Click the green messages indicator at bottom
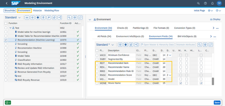225x106 pixels. [8, 102]
